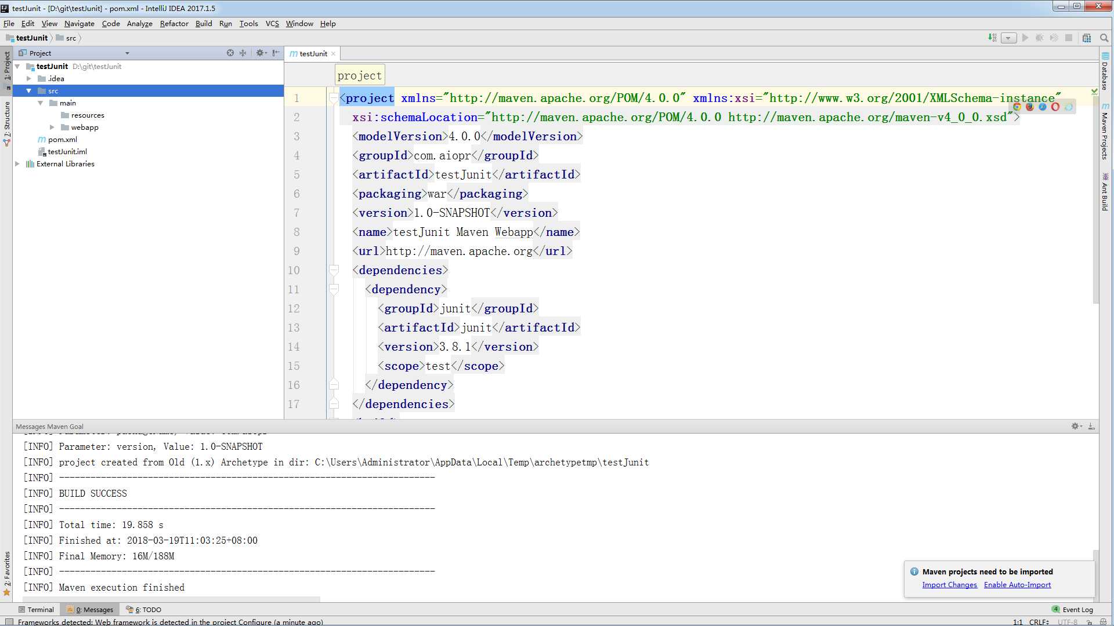Open in Opera browser icon
The height and width of the screenshot is (626, 1114).
(x=1055, y=107)
